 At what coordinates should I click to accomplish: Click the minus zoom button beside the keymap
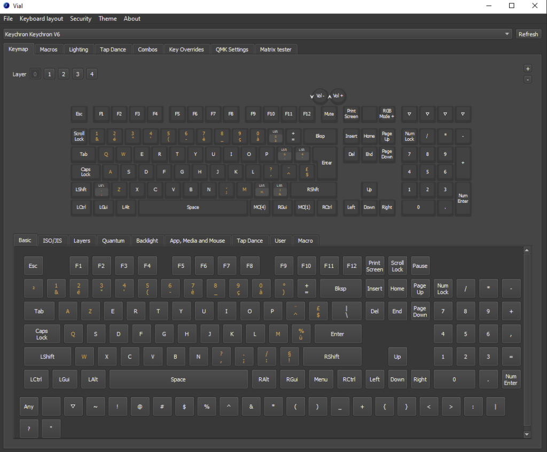pyautogui.click(x=528, y=80)
